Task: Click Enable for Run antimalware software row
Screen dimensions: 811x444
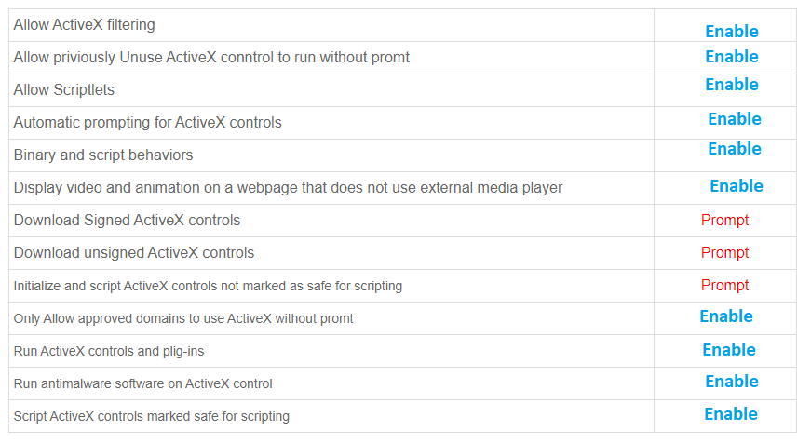Action: coord(731,382)
